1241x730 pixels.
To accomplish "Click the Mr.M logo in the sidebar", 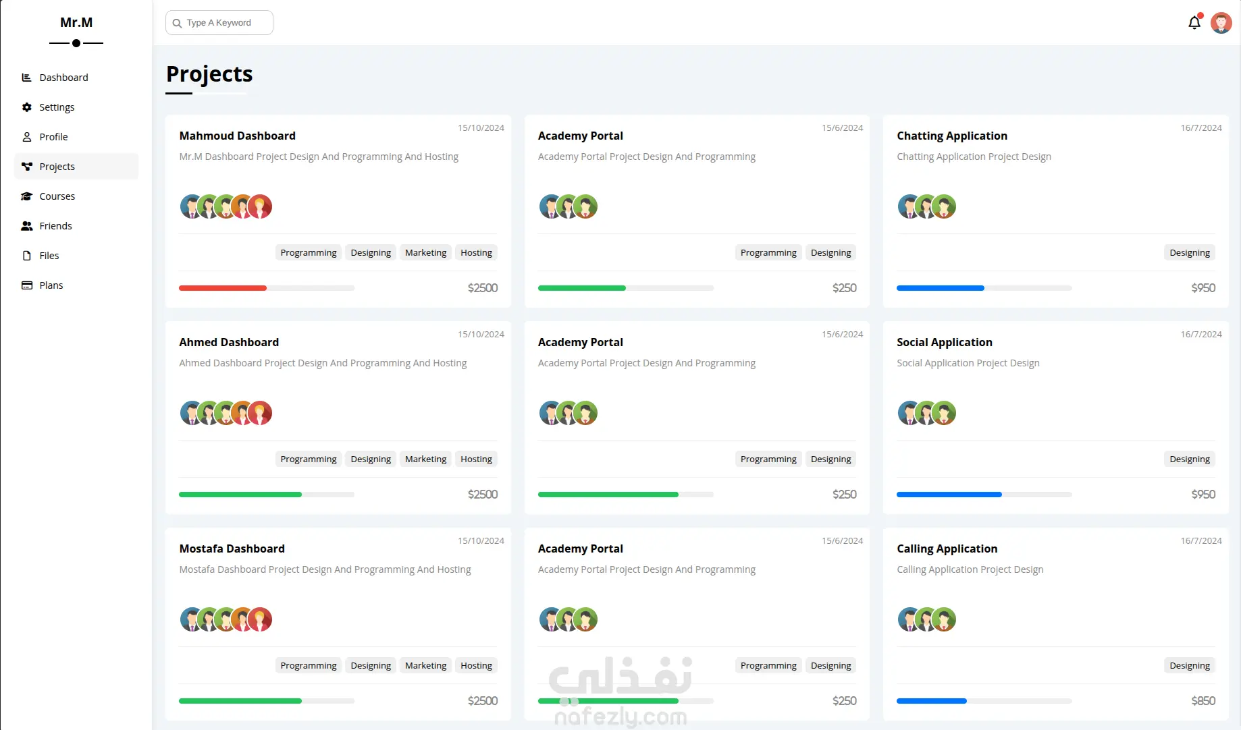I will click(76, 22).
